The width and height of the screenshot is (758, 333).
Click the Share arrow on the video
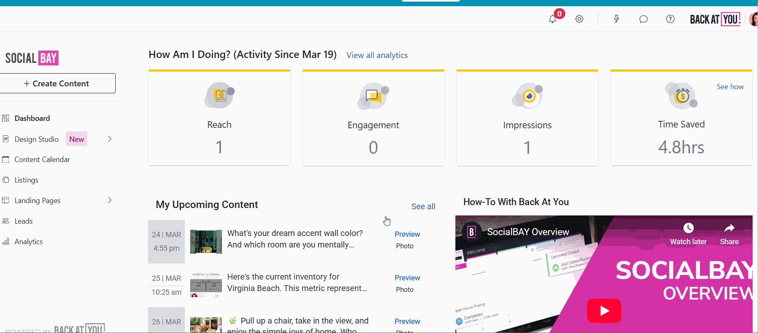(729, 228)
